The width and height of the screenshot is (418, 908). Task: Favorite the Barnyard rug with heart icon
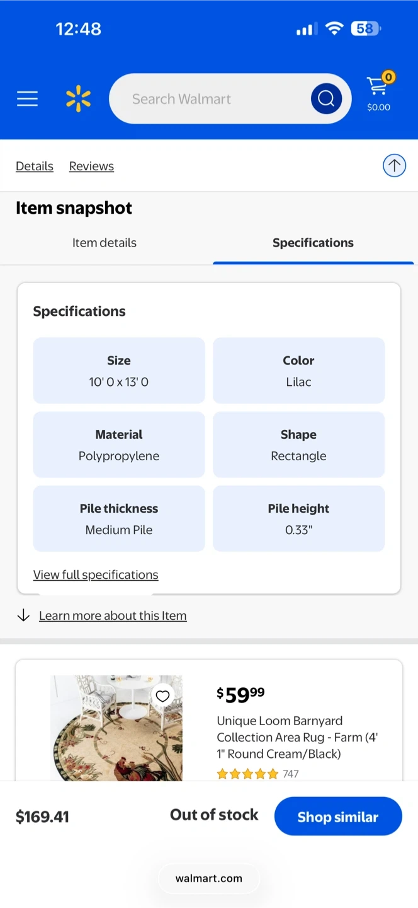pos(162,696)
